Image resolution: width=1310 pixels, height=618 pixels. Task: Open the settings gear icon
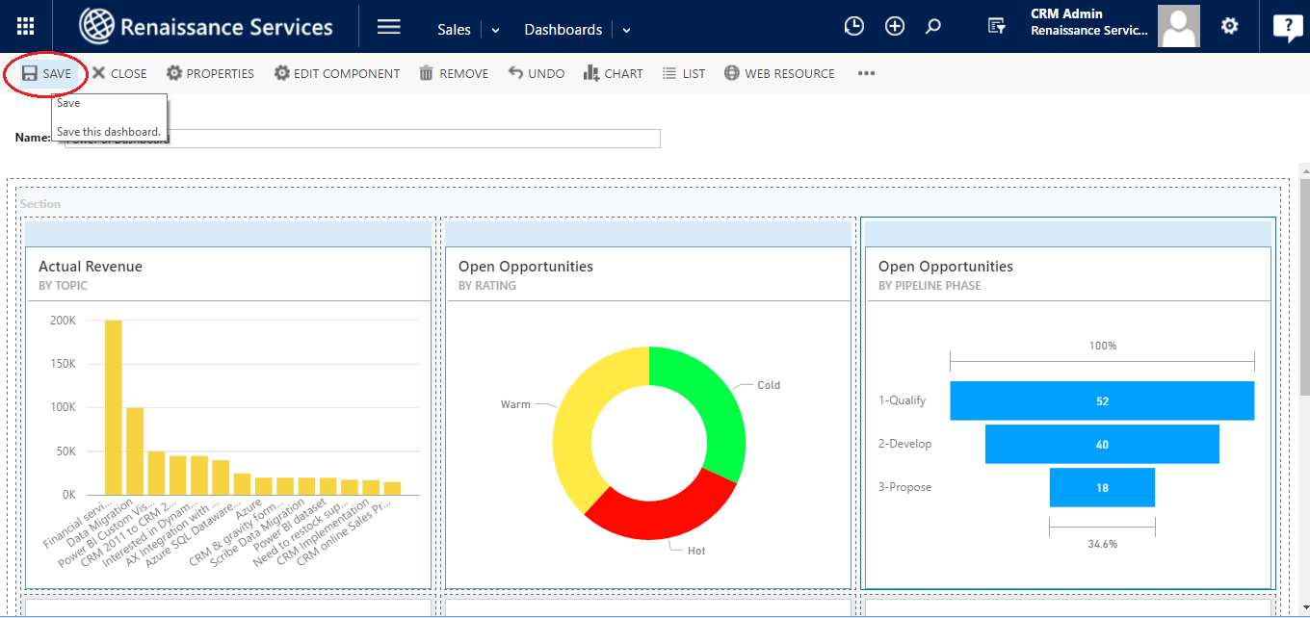[1229, 27]
